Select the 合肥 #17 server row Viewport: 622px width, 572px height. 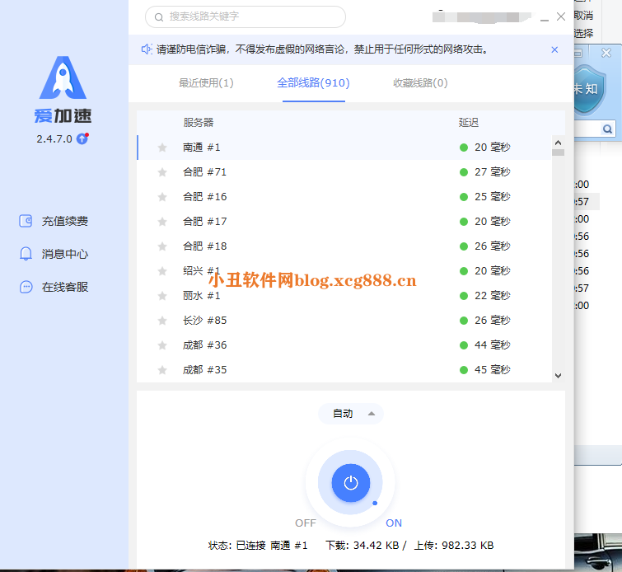(344, 222)
